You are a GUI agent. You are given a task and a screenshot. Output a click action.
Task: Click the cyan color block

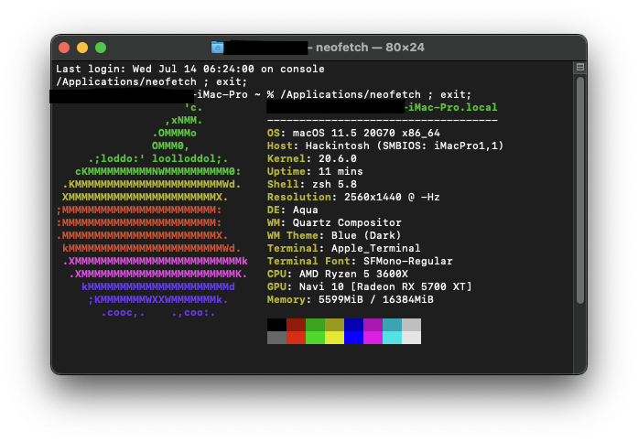392,325
